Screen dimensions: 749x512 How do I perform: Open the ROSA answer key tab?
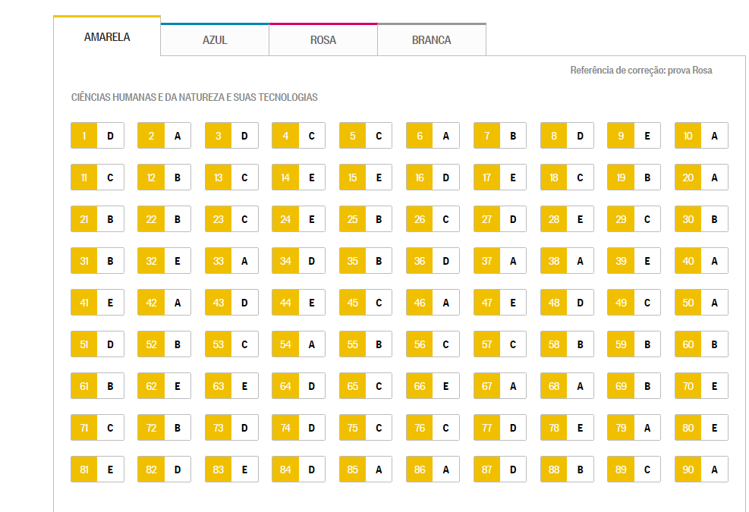click(323, 39)
